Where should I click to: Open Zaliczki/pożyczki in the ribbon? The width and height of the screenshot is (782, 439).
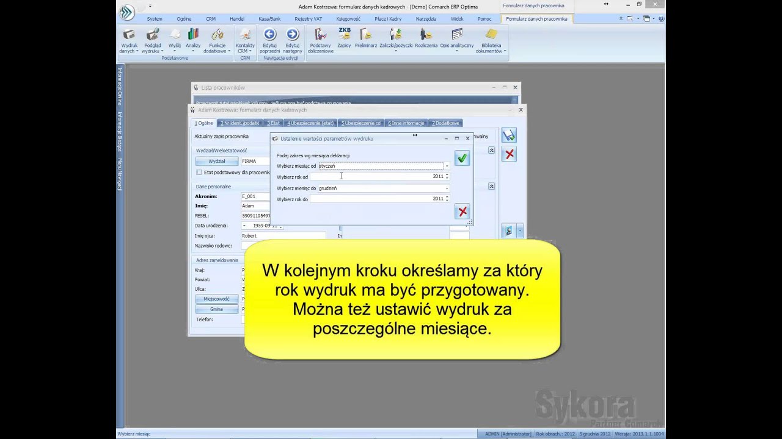coord(395,40)
